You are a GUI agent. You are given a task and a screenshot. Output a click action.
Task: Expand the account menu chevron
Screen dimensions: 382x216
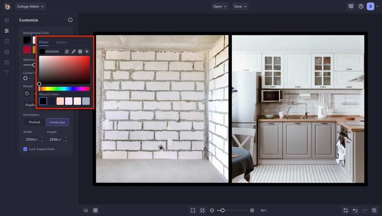377,6
